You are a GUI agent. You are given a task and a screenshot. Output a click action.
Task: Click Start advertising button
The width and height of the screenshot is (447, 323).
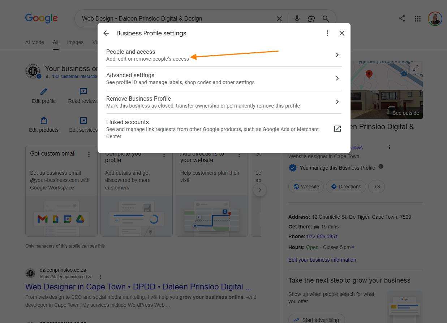point(317,320)
